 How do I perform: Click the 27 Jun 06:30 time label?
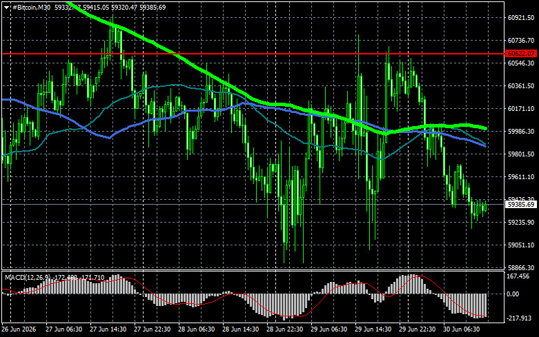tap(63, 329)
